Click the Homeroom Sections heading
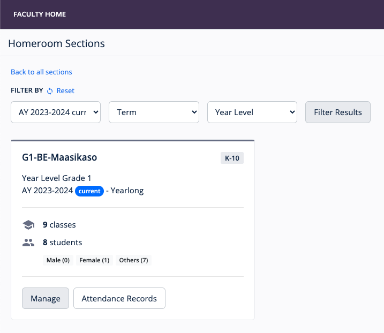The width and height of the screenshot is (384, 333). pyautogui.click(x=56, y=43)
